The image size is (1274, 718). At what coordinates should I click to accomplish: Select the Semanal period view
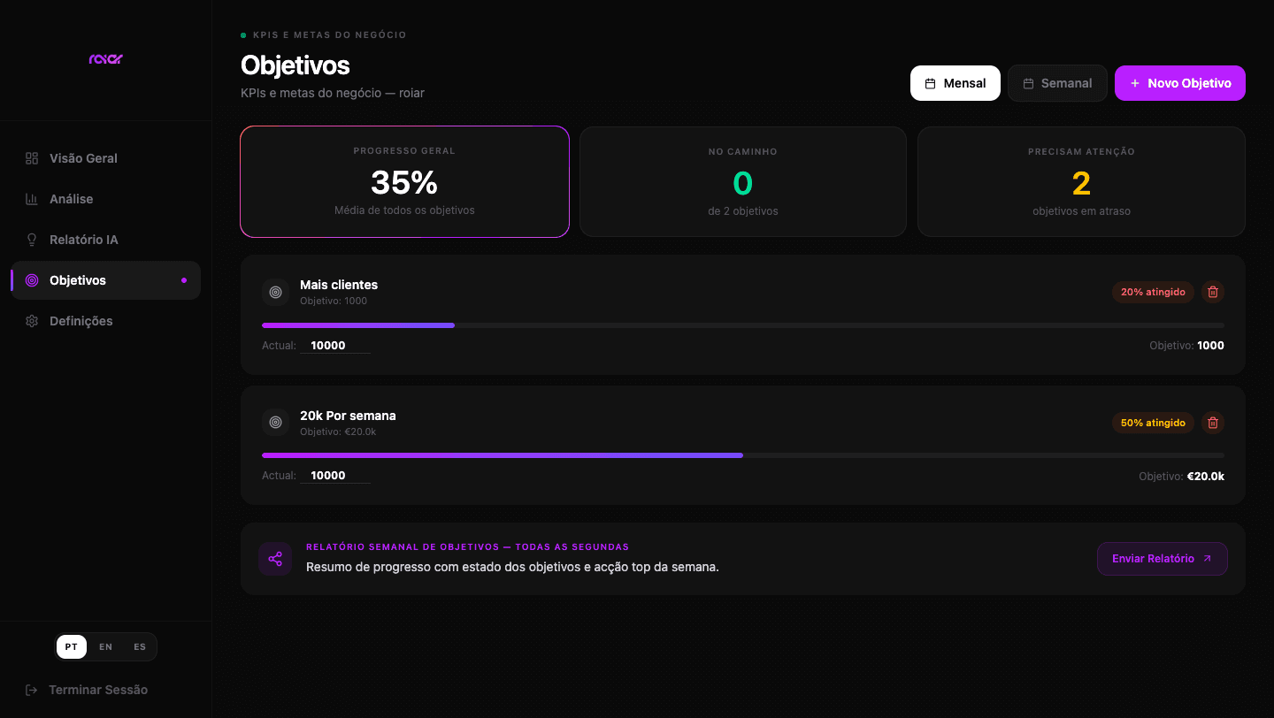pos(1057,83)
